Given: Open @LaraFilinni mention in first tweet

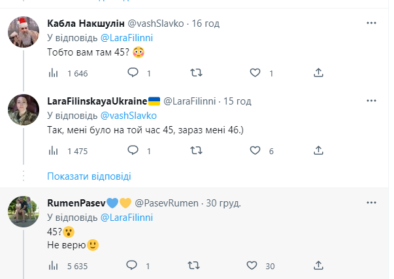Looking at the screenshot, I should [125, 37].
